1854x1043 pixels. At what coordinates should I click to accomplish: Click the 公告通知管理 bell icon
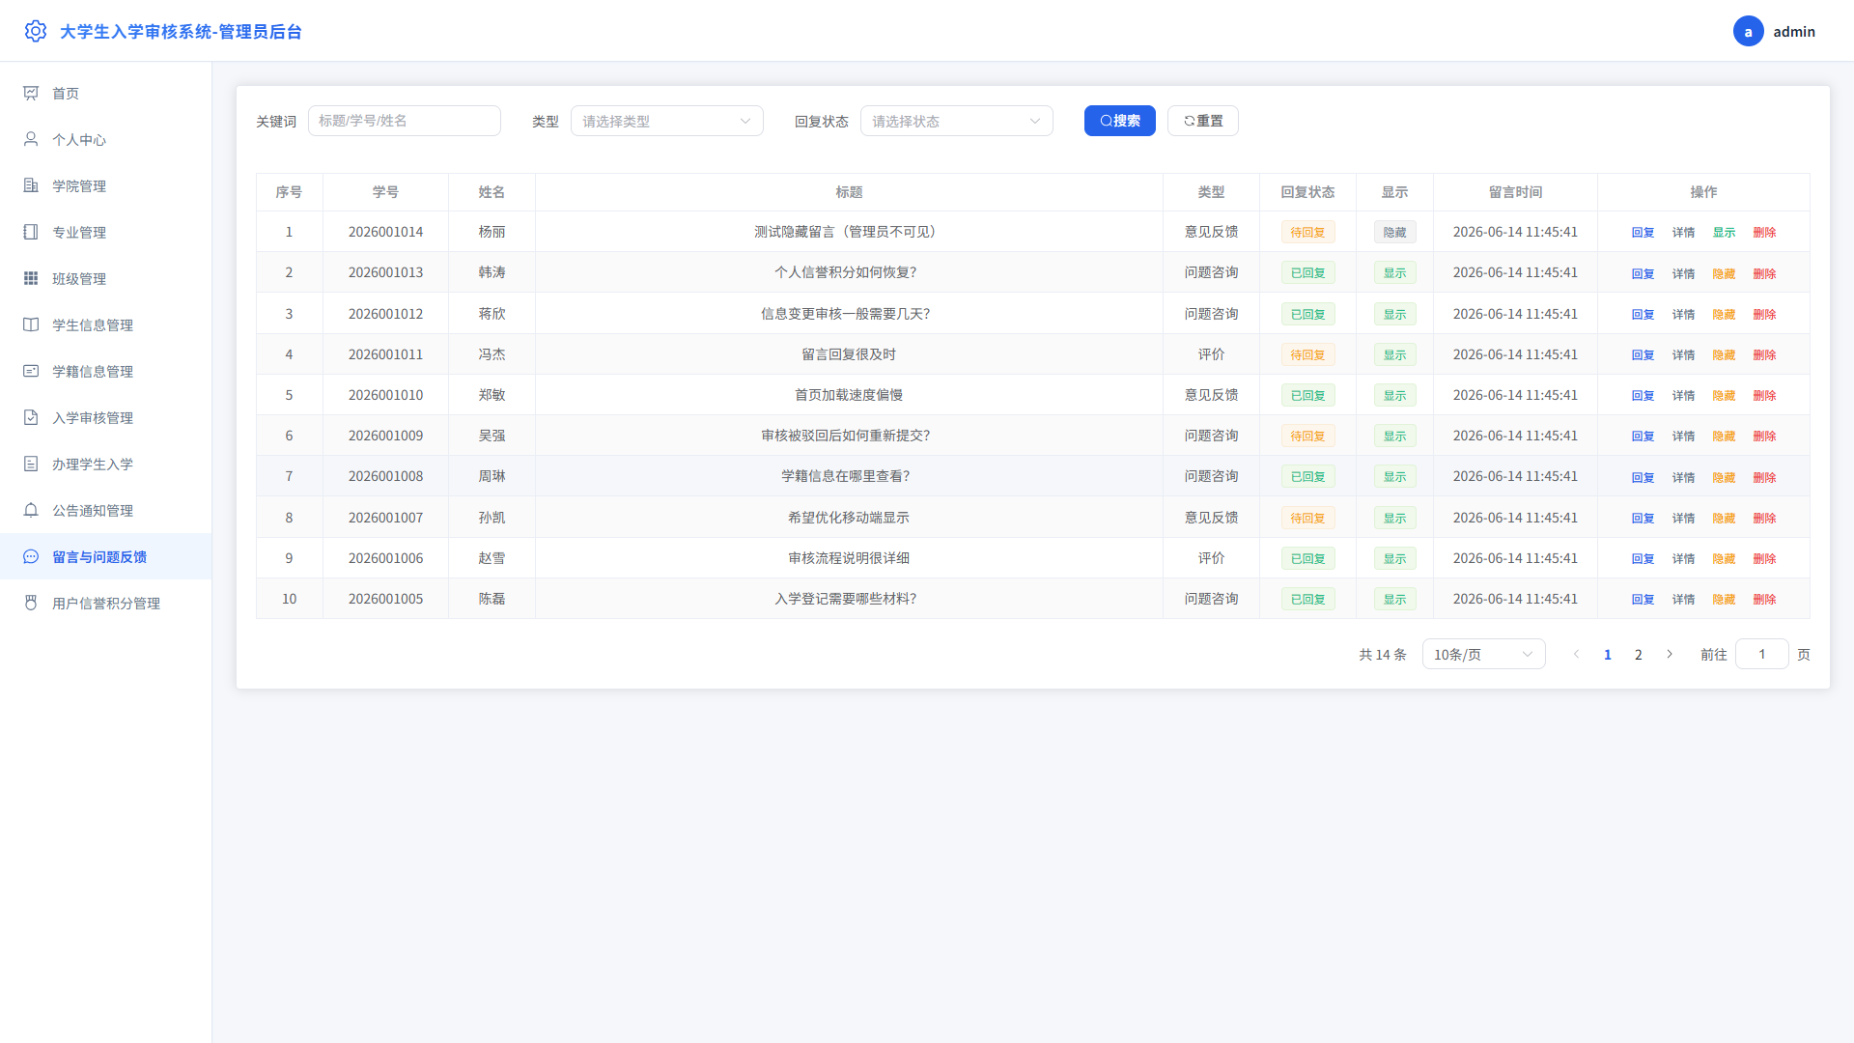click(31, 510)
